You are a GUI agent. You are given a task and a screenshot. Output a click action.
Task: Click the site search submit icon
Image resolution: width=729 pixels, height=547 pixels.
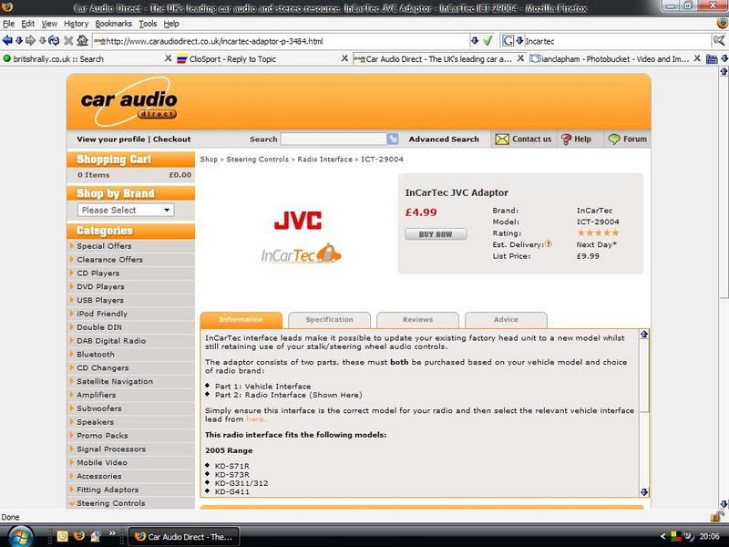pyautogui.click(x=393, y=139)
